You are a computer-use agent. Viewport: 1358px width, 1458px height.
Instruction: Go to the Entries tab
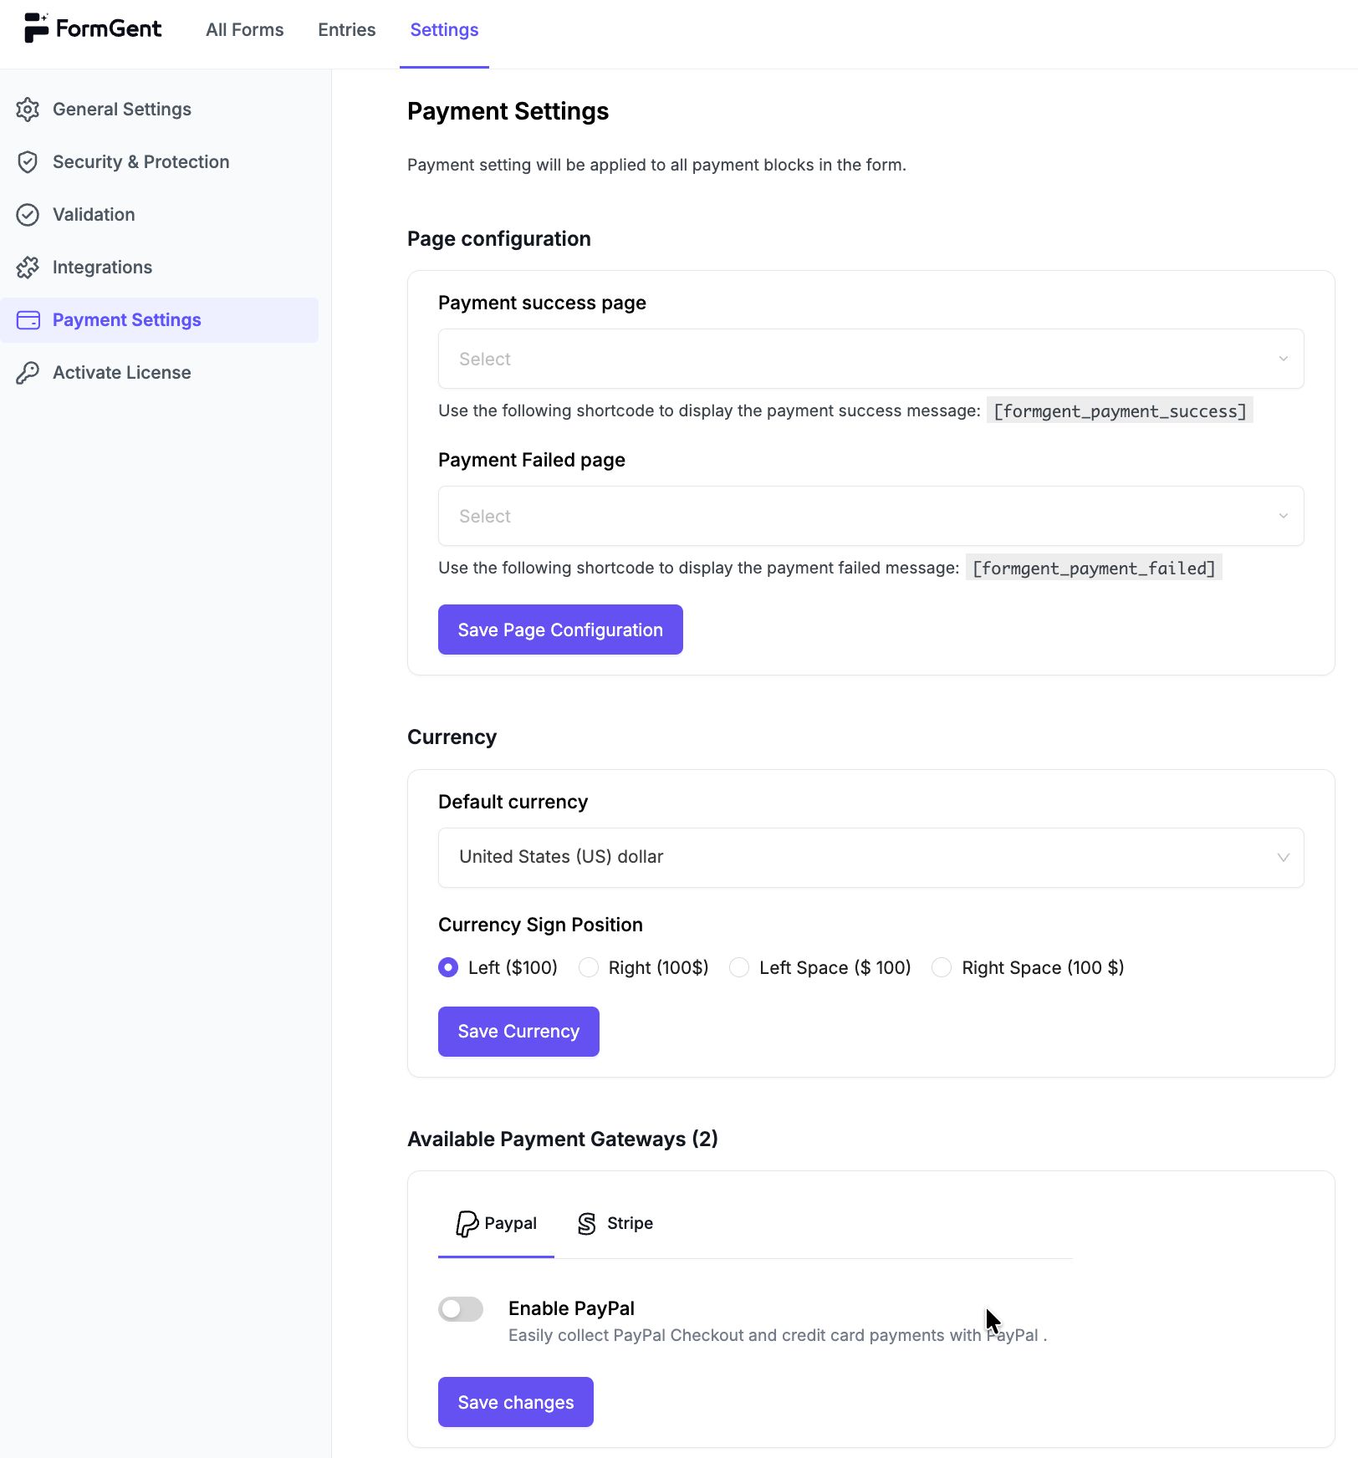[347, 30]
